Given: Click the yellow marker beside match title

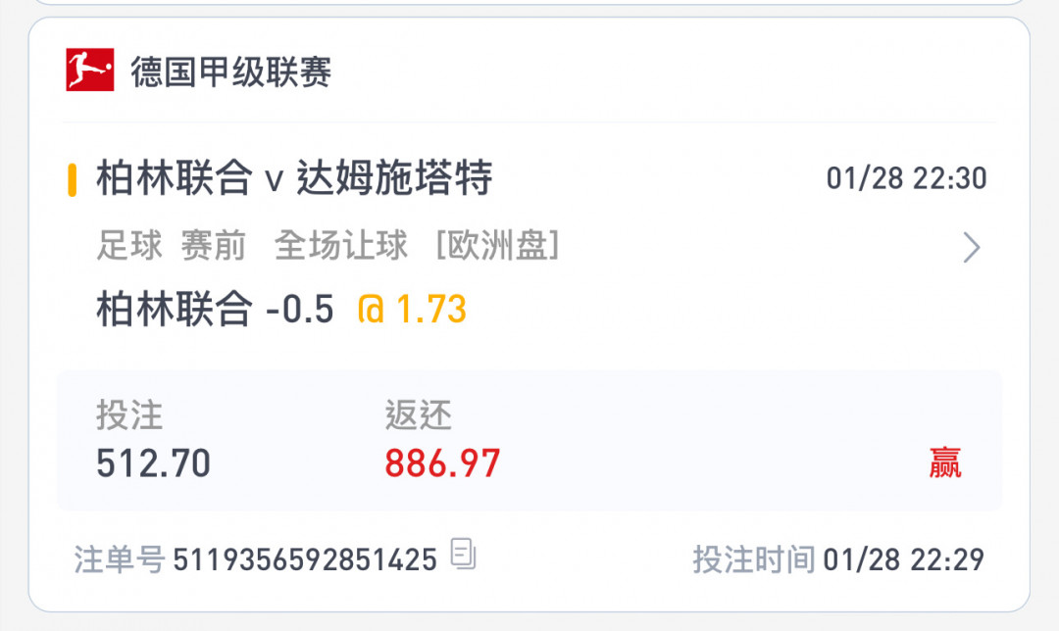Looking at the screenshot, I should click(73, 179).
